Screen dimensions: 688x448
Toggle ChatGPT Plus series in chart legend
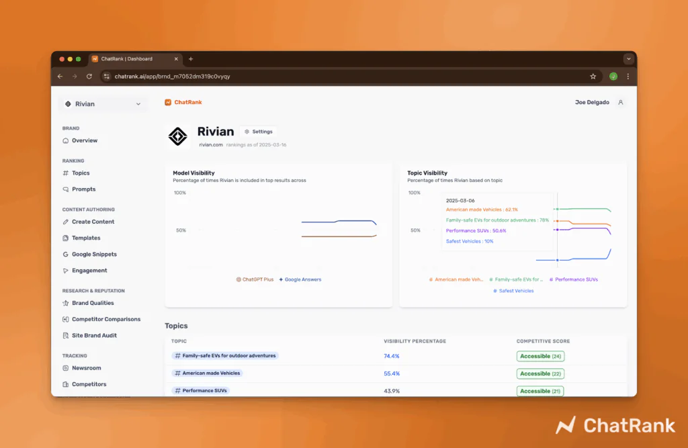[x=255, y=279]
